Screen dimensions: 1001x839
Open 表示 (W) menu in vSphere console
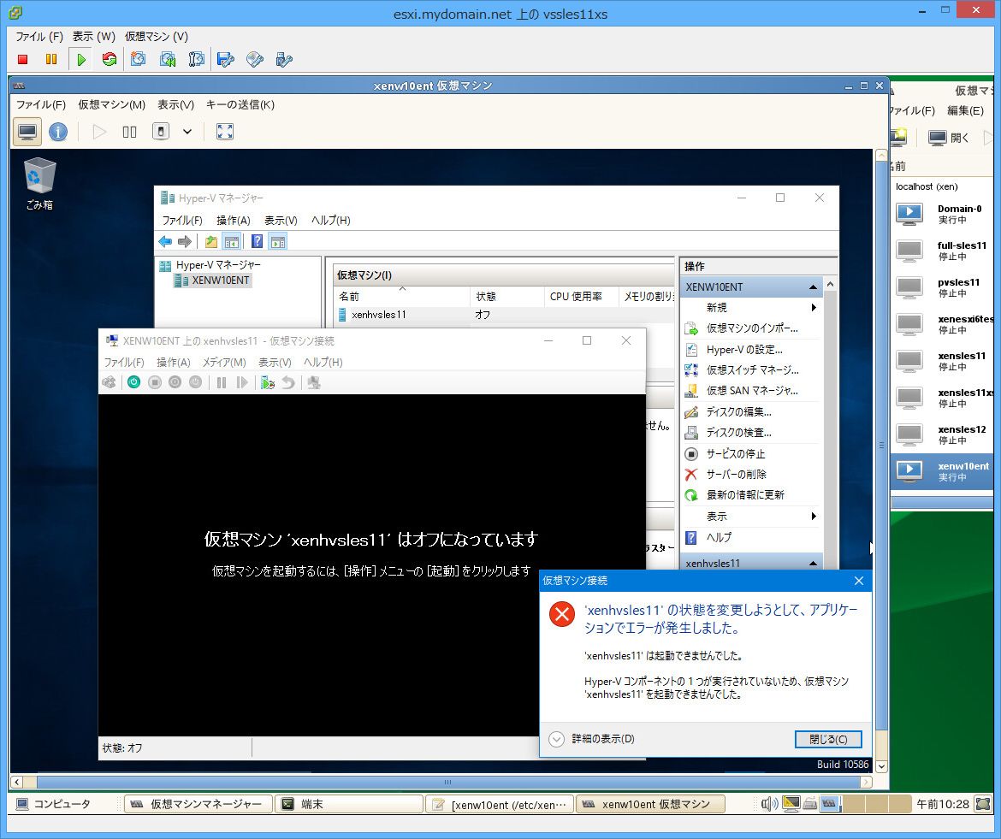[x=93, y=37]
